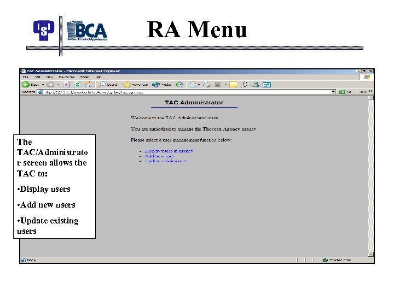Click the Done status page icon
This screenshot has height=295, width=394.
pos(23,260)
